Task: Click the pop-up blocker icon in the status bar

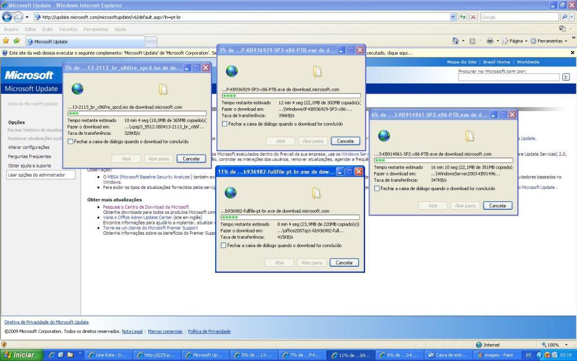Action: [x=4, y=345]
